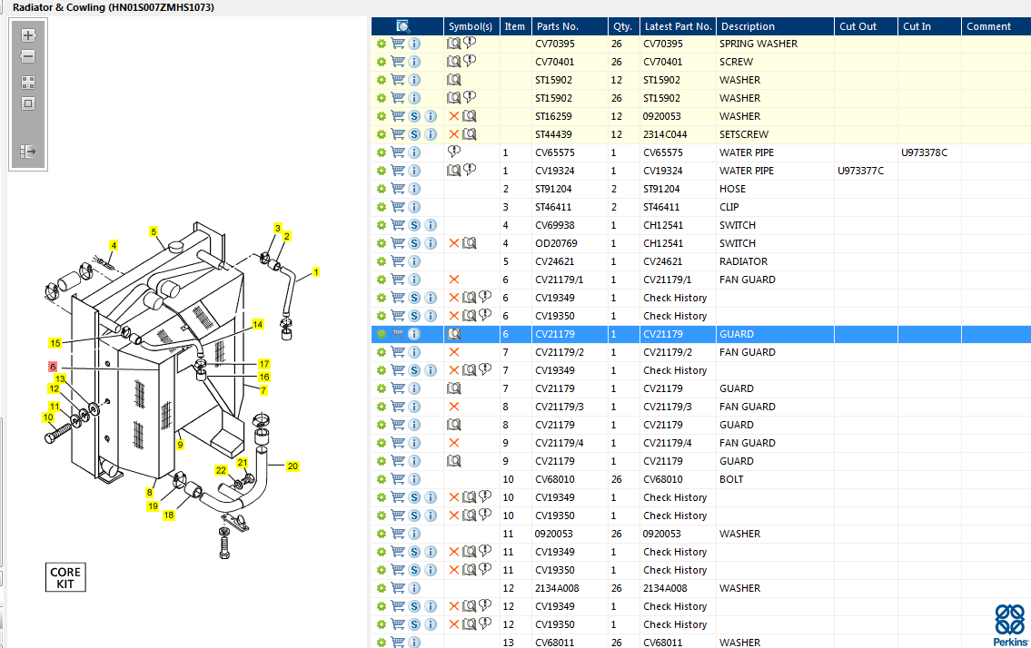The height and width of the screenshot is (648, 1031).
Task: Click supersession S icon for ST16259
Action: [414, 116]
